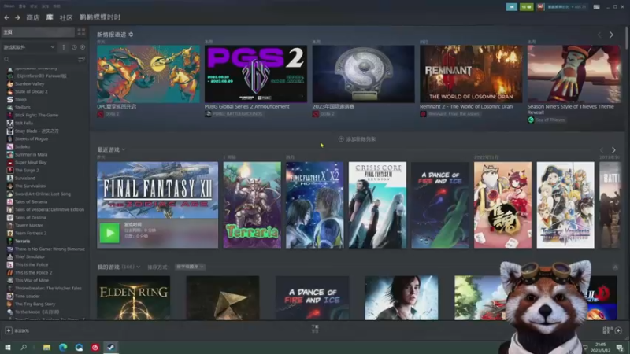Select This War of Mine in the list

point(31,280)
